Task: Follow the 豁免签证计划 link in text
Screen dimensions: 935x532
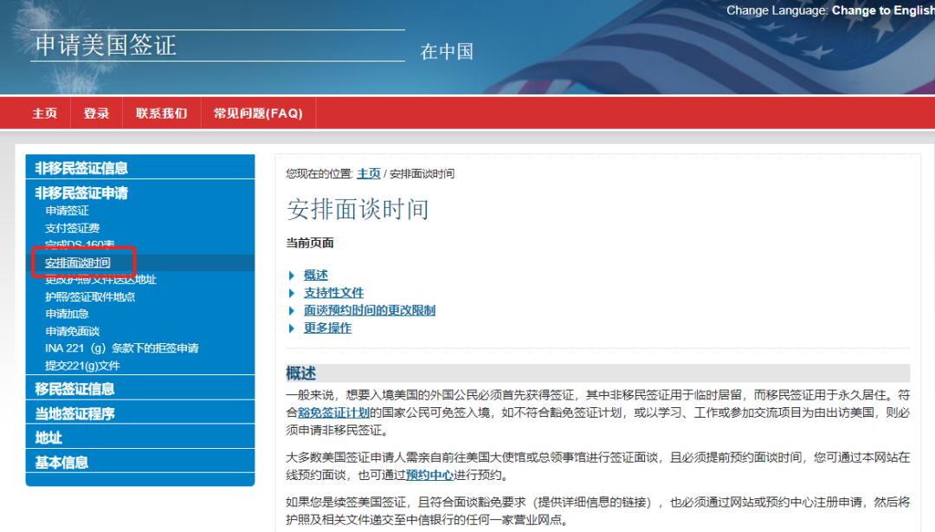Action: point(334,412)
